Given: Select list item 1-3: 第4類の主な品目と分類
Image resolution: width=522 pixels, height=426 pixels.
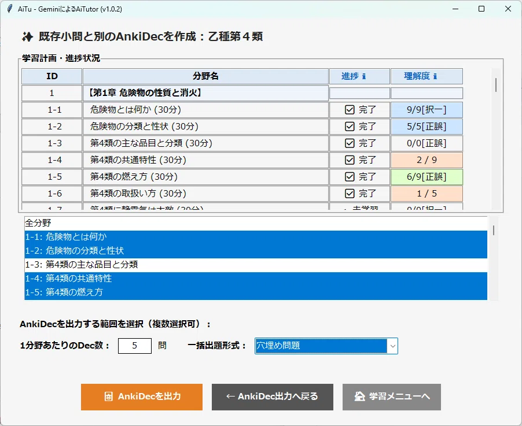Looking at the screenshot, I should pos(256,265).
